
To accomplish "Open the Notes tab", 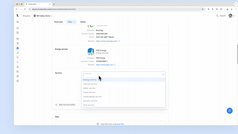I will pyautogui.click(x=83, y=22).
